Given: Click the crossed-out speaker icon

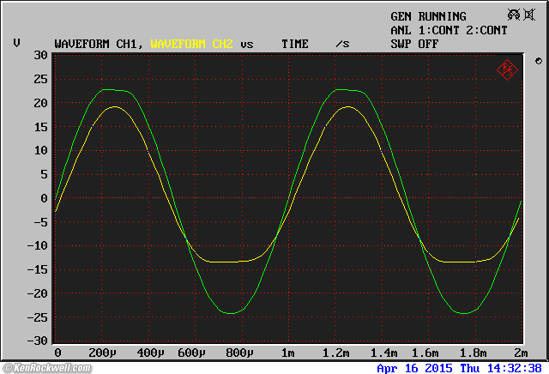Looking at the screenshot, I should click(531, 15).
